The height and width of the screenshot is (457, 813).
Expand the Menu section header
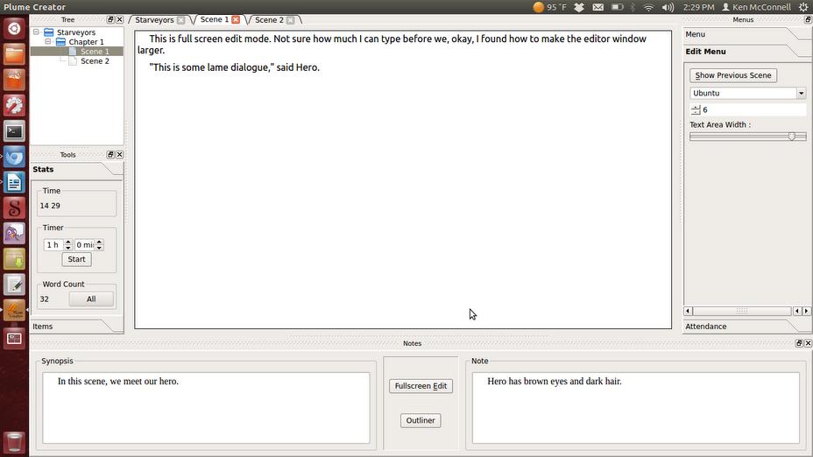(746, 34)
